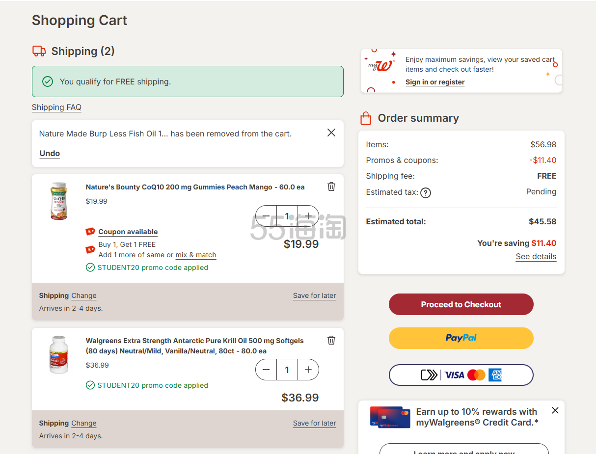Choose the Visa/Mastercard/Amex click-to-pay button
The height and width of the screenshot is (454, 596).
(x=461, y=375)
